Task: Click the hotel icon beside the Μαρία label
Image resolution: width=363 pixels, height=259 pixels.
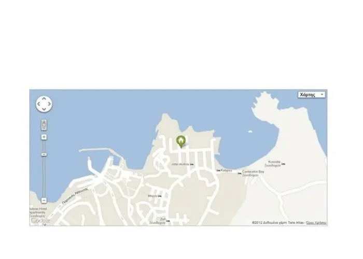Action: (160, 196)
